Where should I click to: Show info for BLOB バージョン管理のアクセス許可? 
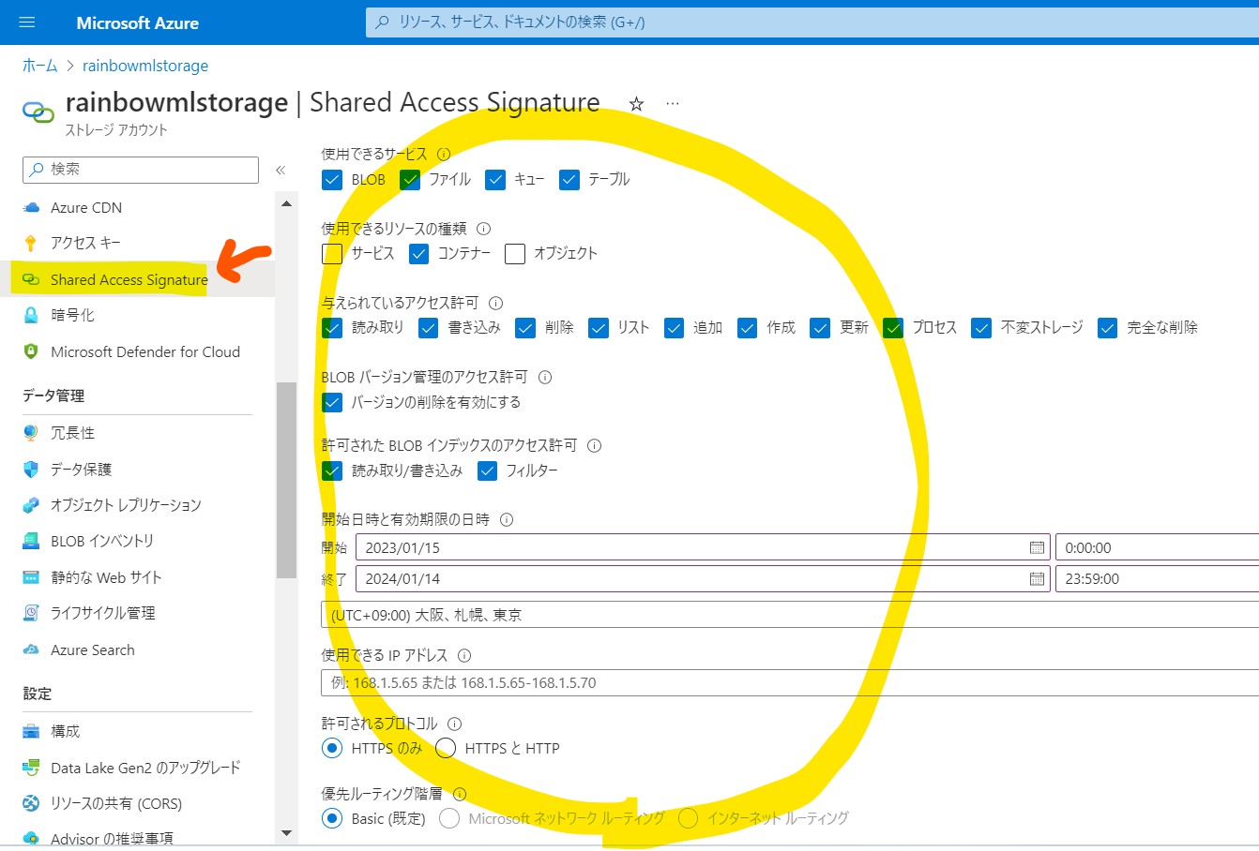545,377
